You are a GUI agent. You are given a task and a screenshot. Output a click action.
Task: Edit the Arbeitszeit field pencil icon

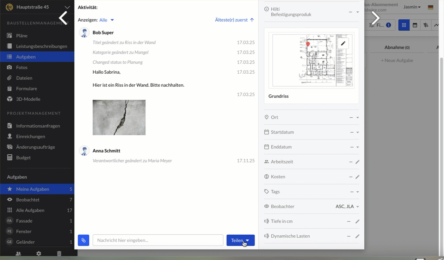[x=357, y=162]
